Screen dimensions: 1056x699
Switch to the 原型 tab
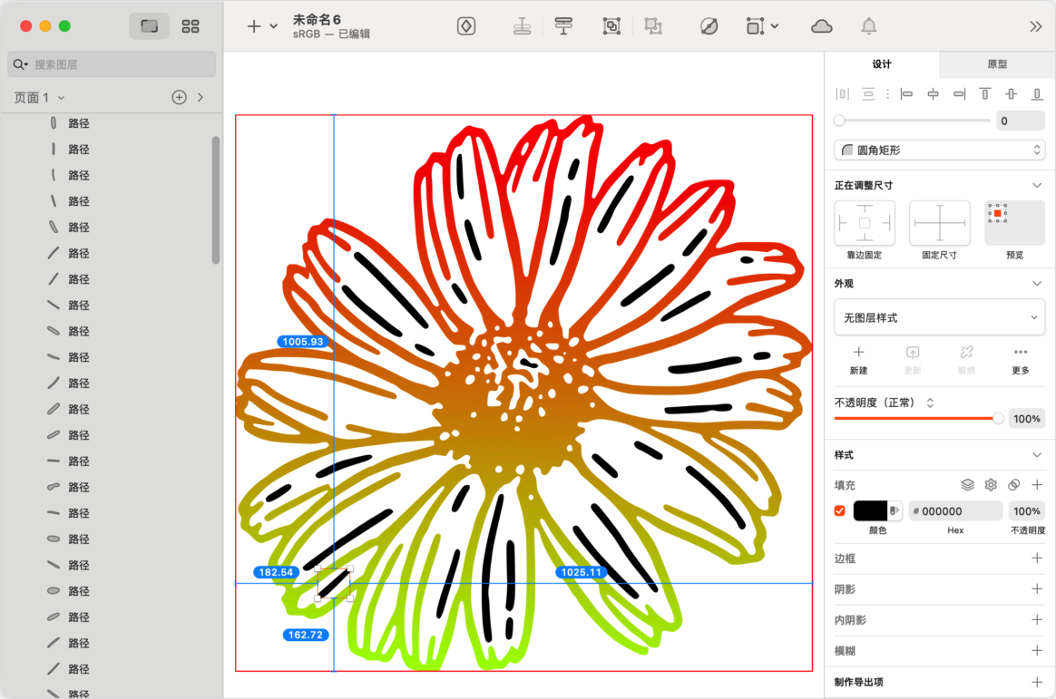(x=997, y=63)
